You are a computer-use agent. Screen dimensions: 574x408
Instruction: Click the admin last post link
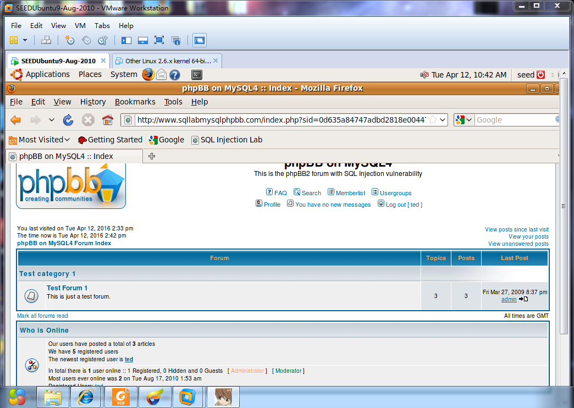(x=509, y=300)
